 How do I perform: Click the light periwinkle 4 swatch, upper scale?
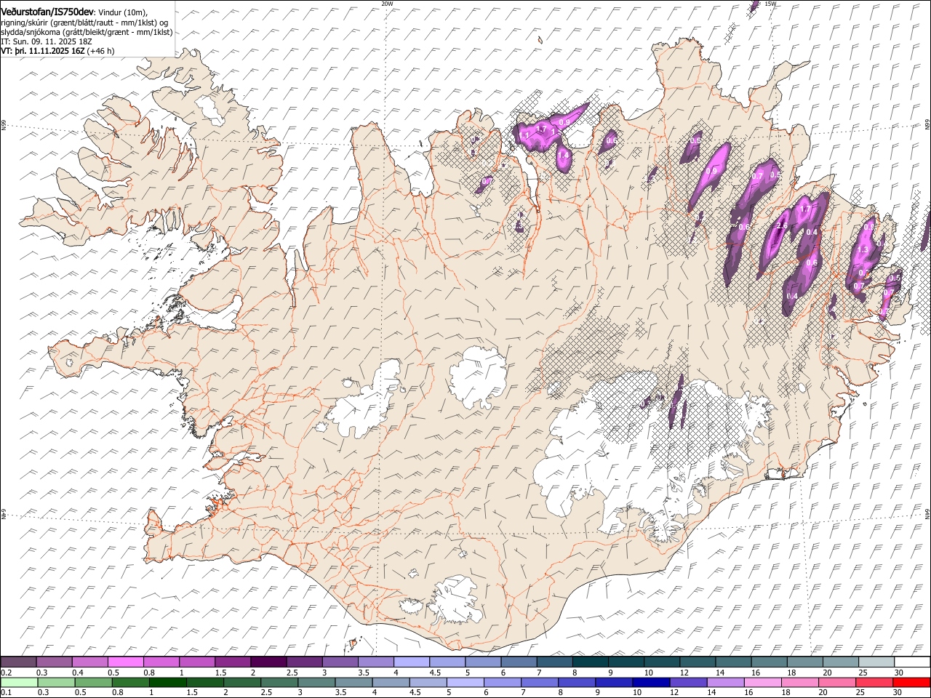pyautogui.click(x=411, y=662)
